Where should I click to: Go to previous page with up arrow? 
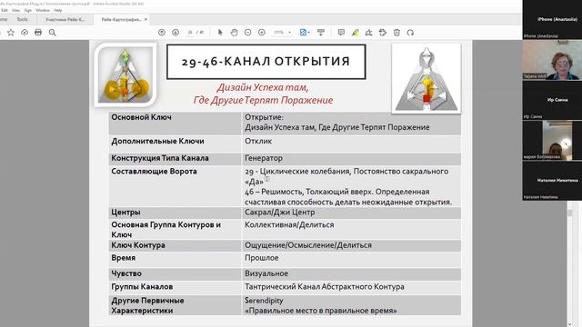pyautogui.click(x=162, y=33)
